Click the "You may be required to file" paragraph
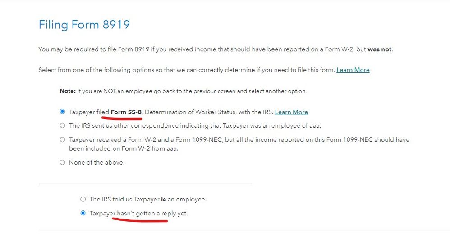 [x=216, y=49]
